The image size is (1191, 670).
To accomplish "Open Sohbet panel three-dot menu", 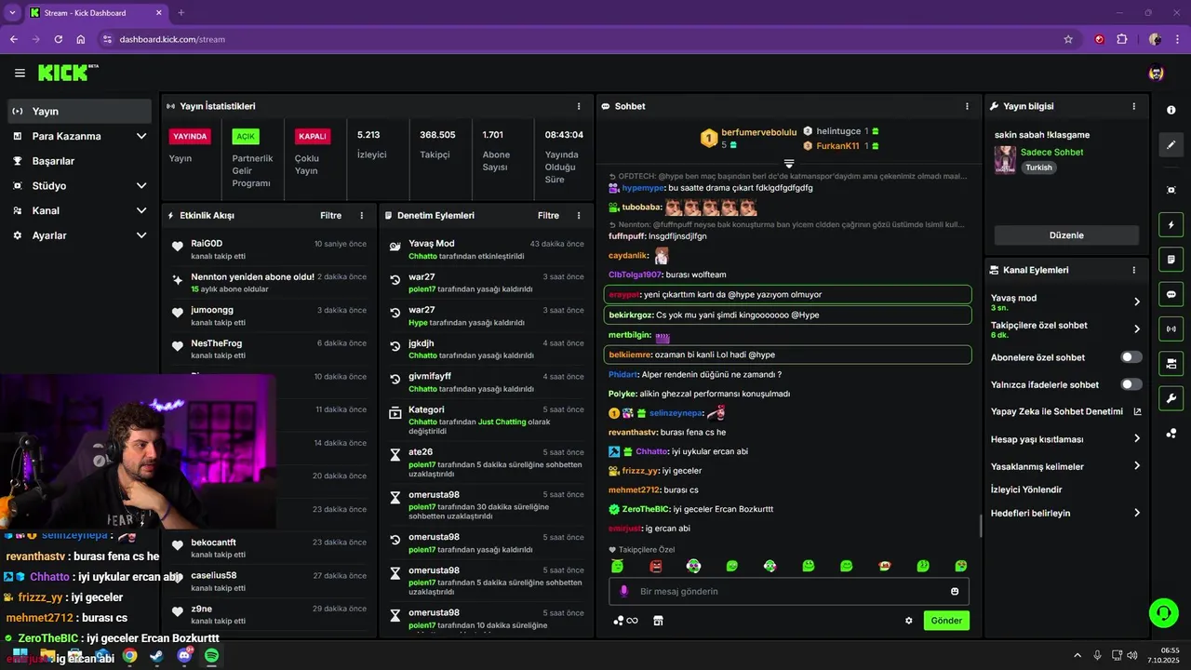I will click(x=968, y=106).
